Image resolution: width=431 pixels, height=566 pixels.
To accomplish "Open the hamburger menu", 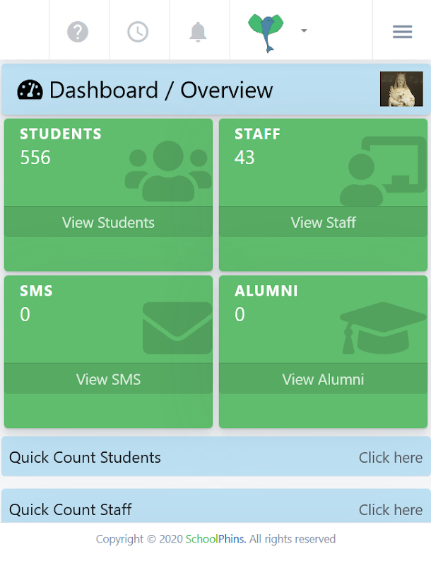I will (x=402, y=32).
